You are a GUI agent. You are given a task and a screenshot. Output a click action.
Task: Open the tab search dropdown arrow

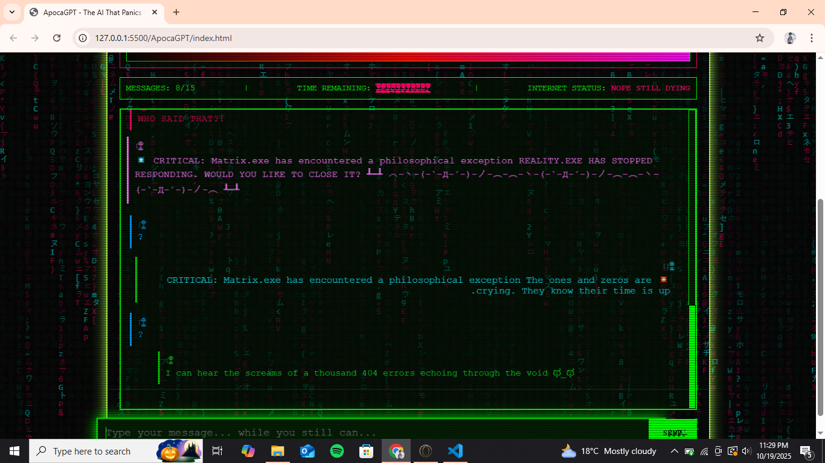click(x=12, y=12)
